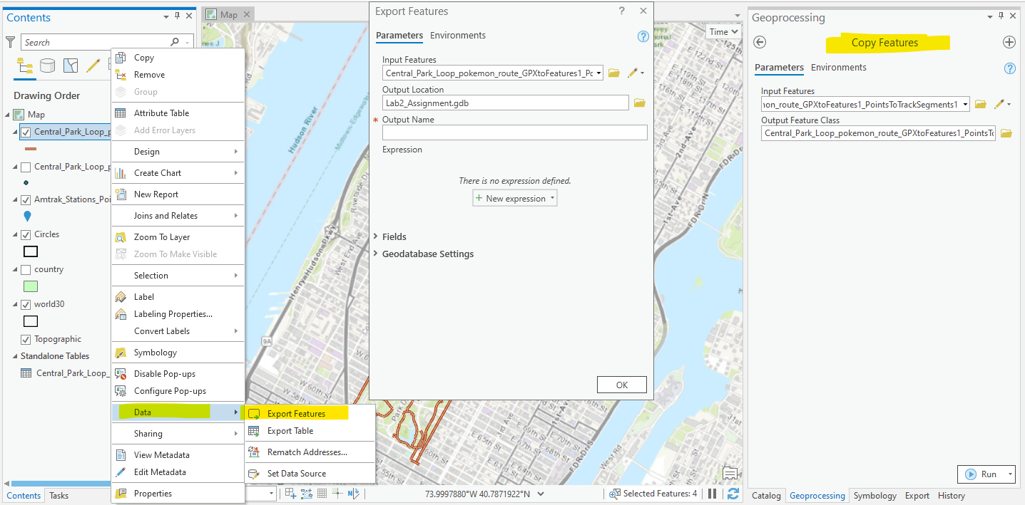The width and height of the screenshot is (1025, 505).
Task: Click the country layer green symbol swatch
Action: pos(30,286)
